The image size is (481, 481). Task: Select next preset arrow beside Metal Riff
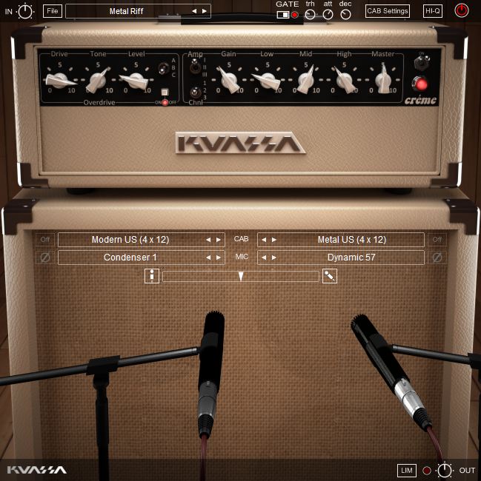point(205,11)
